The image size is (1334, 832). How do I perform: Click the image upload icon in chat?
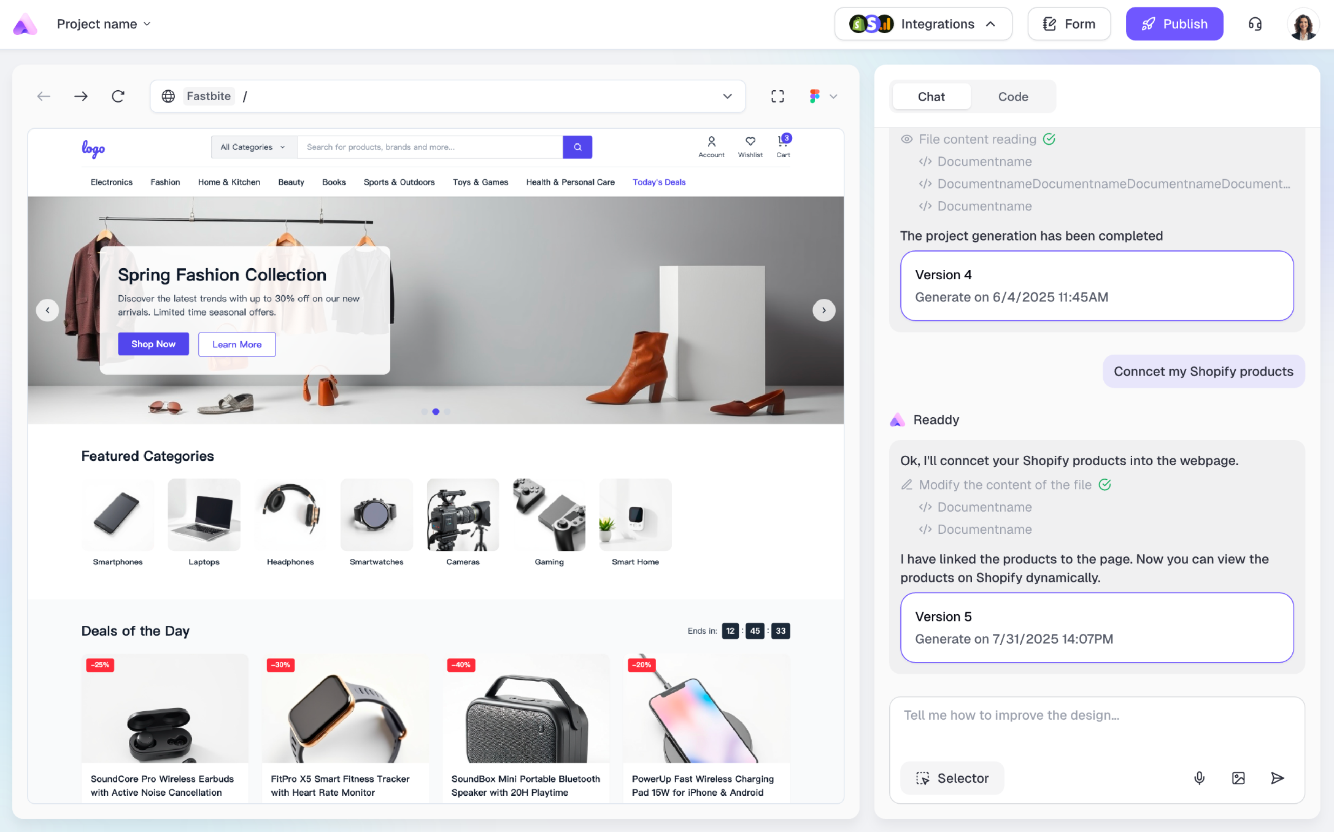1238,778
